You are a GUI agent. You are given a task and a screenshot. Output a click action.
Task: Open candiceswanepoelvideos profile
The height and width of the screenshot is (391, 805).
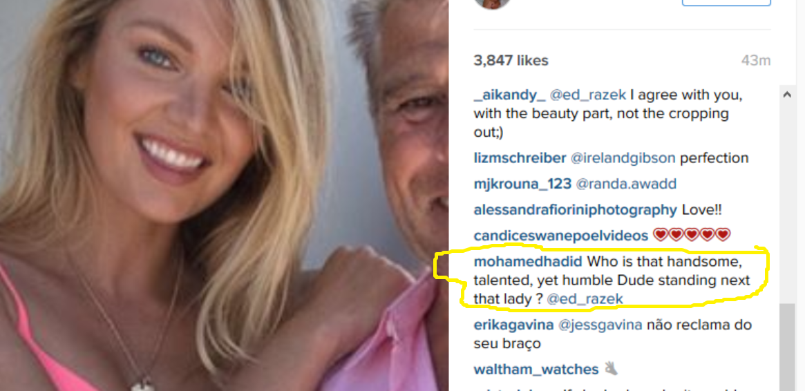(x=560, y=236)
